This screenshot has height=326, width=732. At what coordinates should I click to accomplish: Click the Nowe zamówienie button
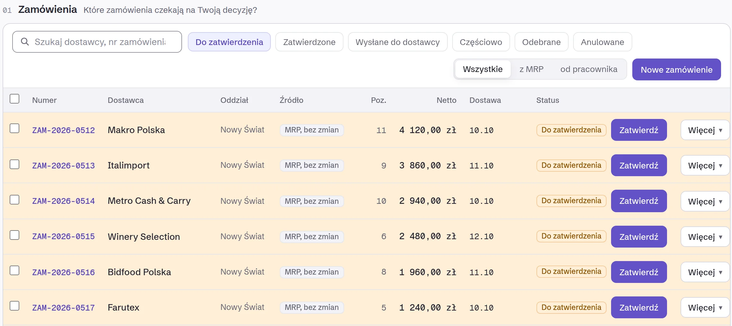tap(676, 69)
